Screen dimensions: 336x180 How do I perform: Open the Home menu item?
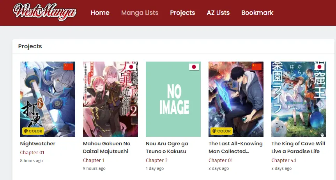click(x=100, y=12)
